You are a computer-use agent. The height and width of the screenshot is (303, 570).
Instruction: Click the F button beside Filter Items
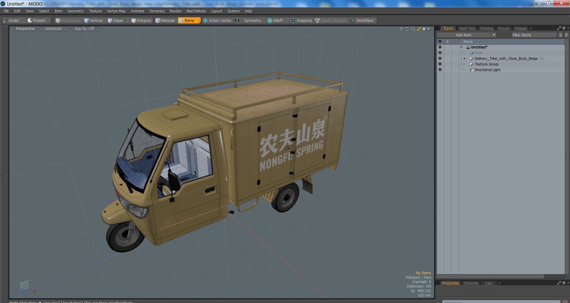point(566,35)
